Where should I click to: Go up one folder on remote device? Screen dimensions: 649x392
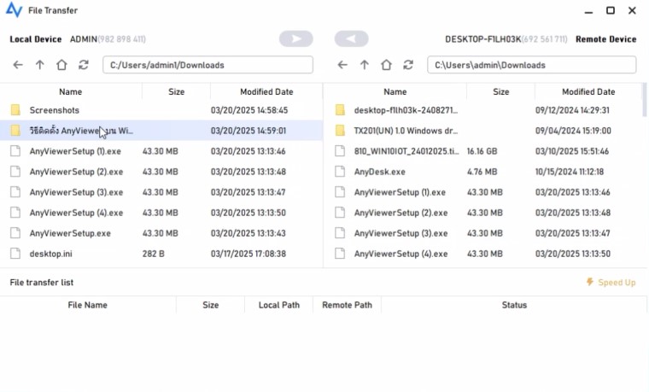(x=365, y=65)
